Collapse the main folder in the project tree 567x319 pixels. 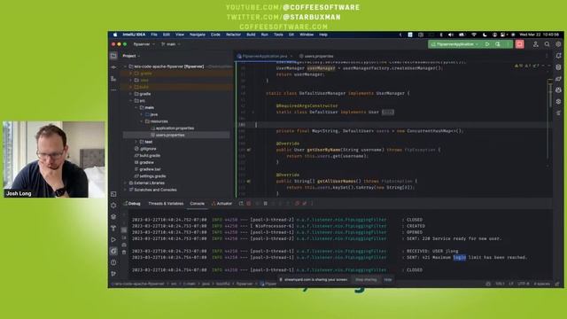[x=136, y=108]
